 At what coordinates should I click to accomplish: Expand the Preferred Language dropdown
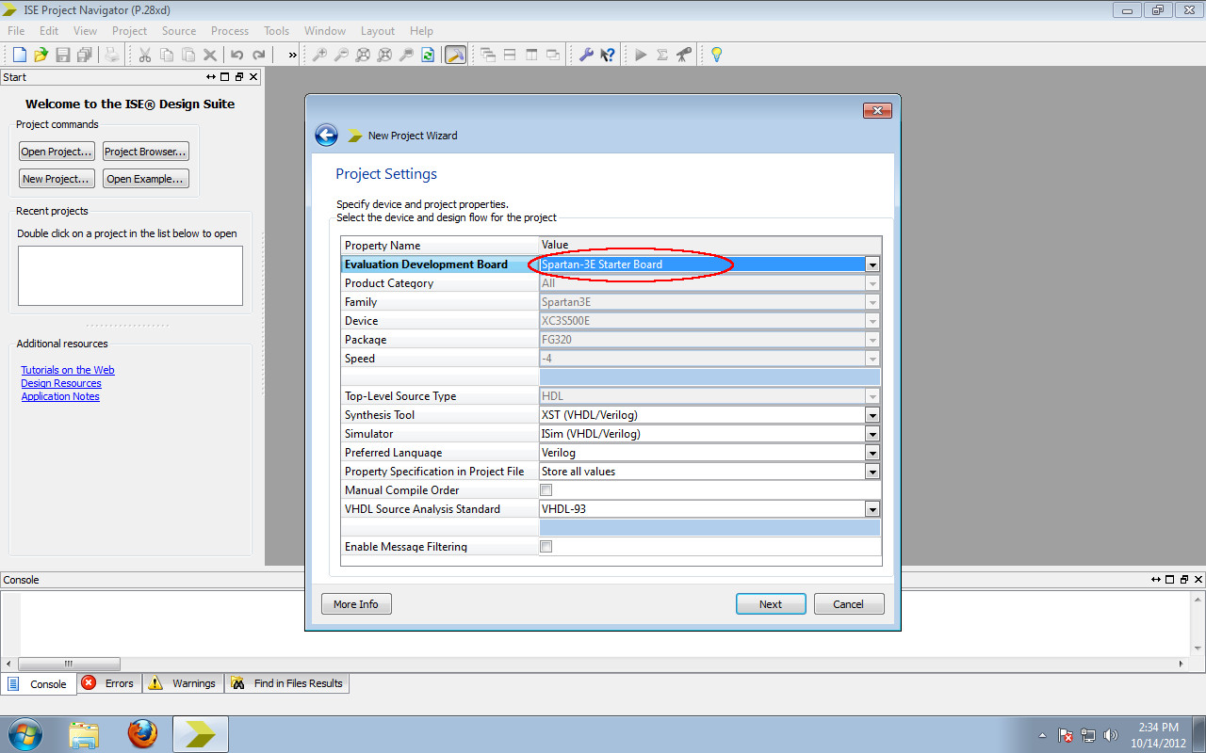pos(872,452)
